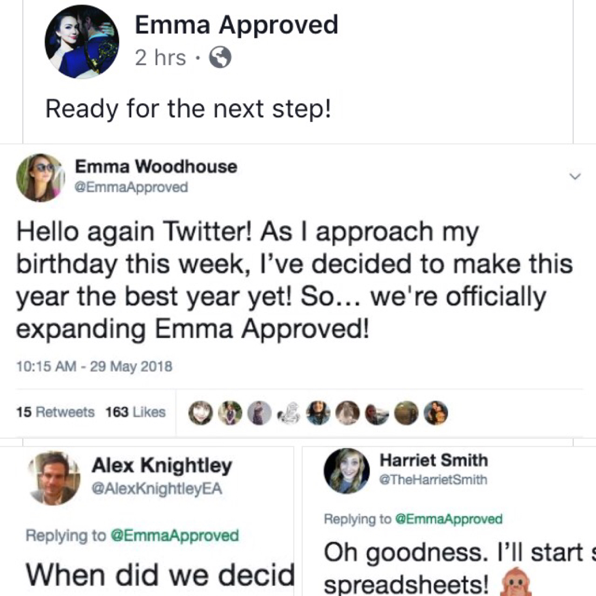
Task: Click the 10:15 AM - 29 May 2018 timestamp
Action: pyautogui.click(x=94, y=366)
